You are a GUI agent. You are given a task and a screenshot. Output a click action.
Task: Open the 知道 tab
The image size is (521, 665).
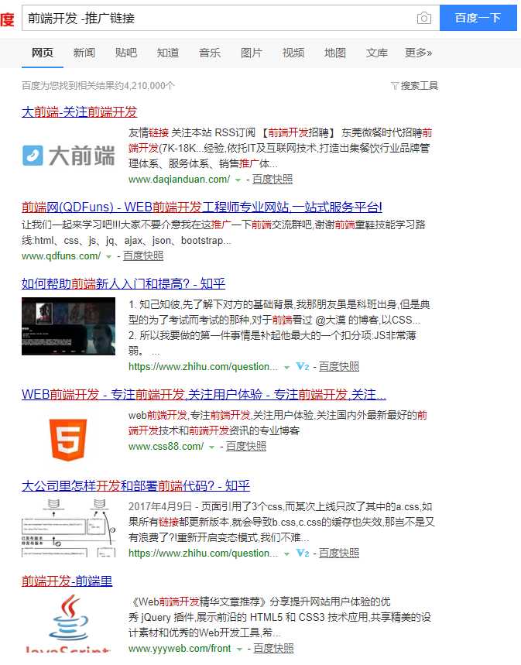(x=168, y=53)
